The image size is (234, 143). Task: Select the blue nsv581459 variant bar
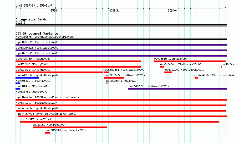pos(18,89)
